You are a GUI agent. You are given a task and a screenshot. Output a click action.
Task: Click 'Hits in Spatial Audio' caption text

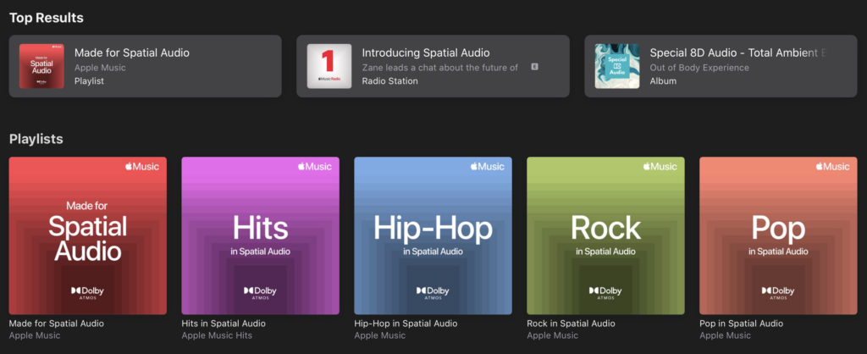(224, 323)
